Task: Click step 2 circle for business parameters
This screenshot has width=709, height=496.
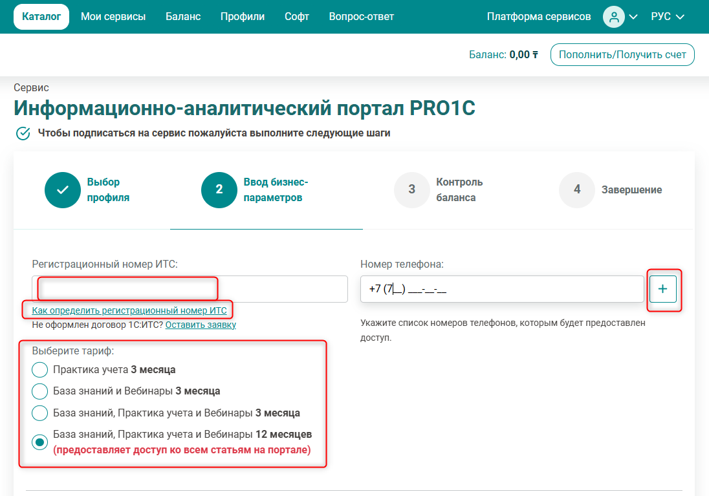Action: coord(219,189)
